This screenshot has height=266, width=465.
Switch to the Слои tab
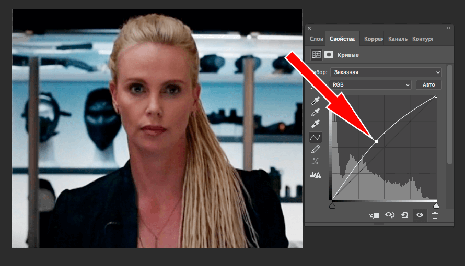pyautogui.click(x=316, y=39)
